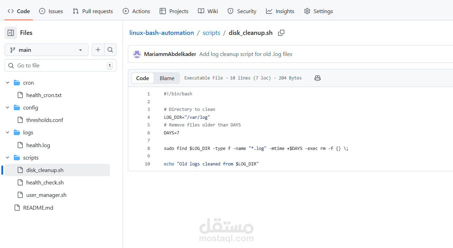Open MariammAbdelkader profile link
453x248 pixels.
click(170, 54)
